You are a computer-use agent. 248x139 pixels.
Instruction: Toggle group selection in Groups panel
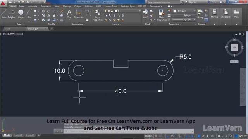click(x=206, y=20)
